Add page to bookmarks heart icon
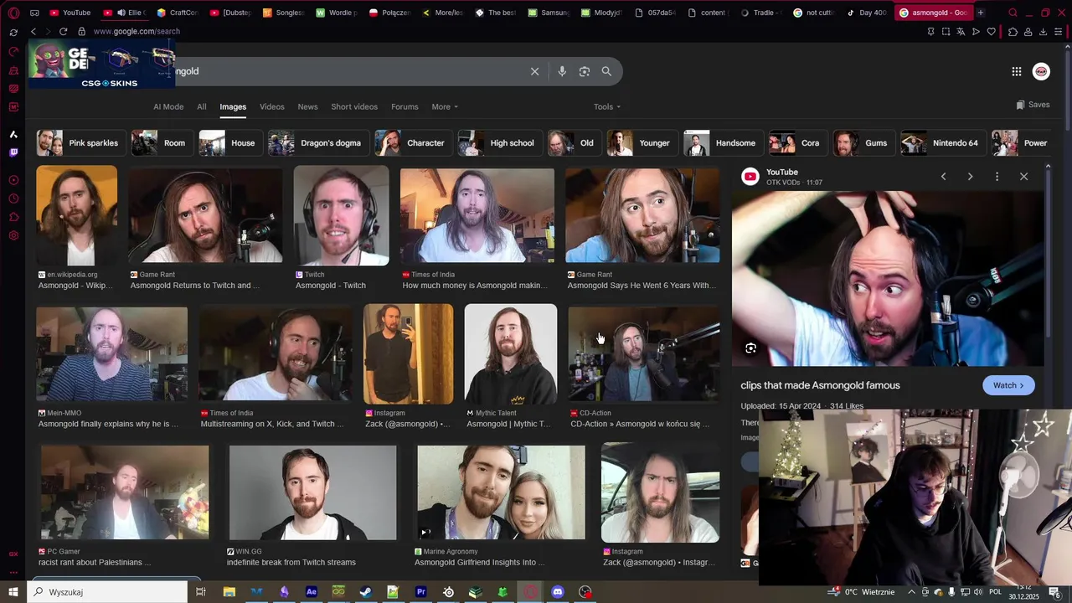The width and height of the screenshot is (1072, 603). pyautogui.click(x=992, y=31)
